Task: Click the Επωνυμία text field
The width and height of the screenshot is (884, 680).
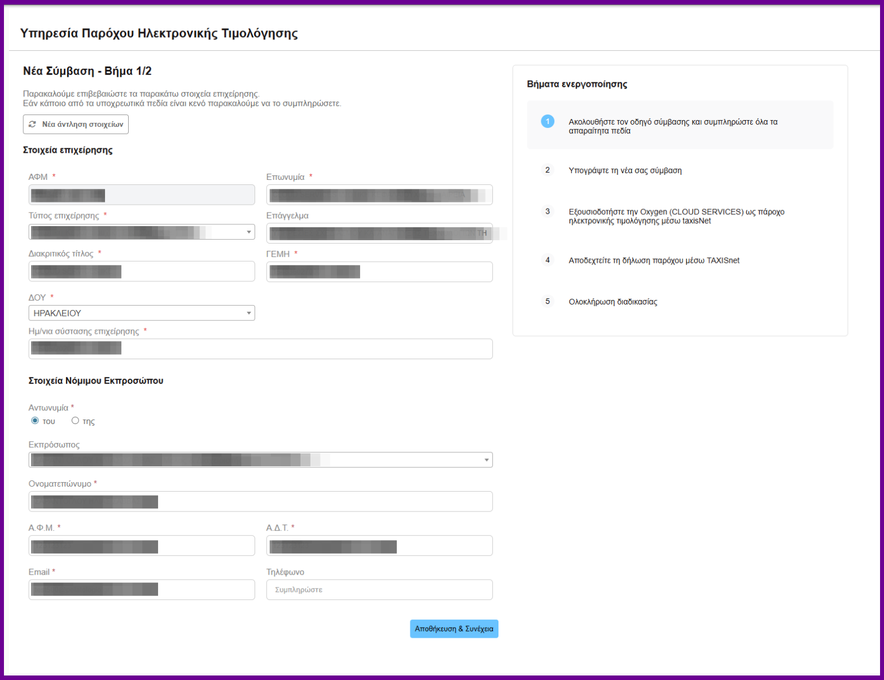Action: click(379, 195)
